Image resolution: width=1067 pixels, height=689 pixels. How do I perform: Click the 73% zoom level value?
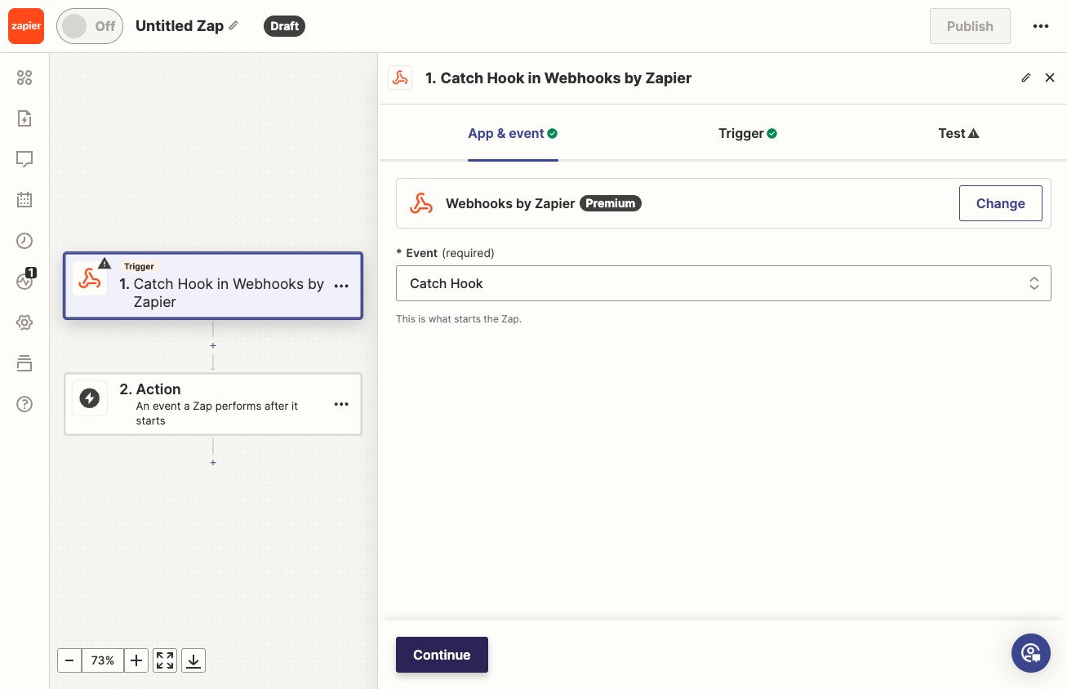pos(103,660)
